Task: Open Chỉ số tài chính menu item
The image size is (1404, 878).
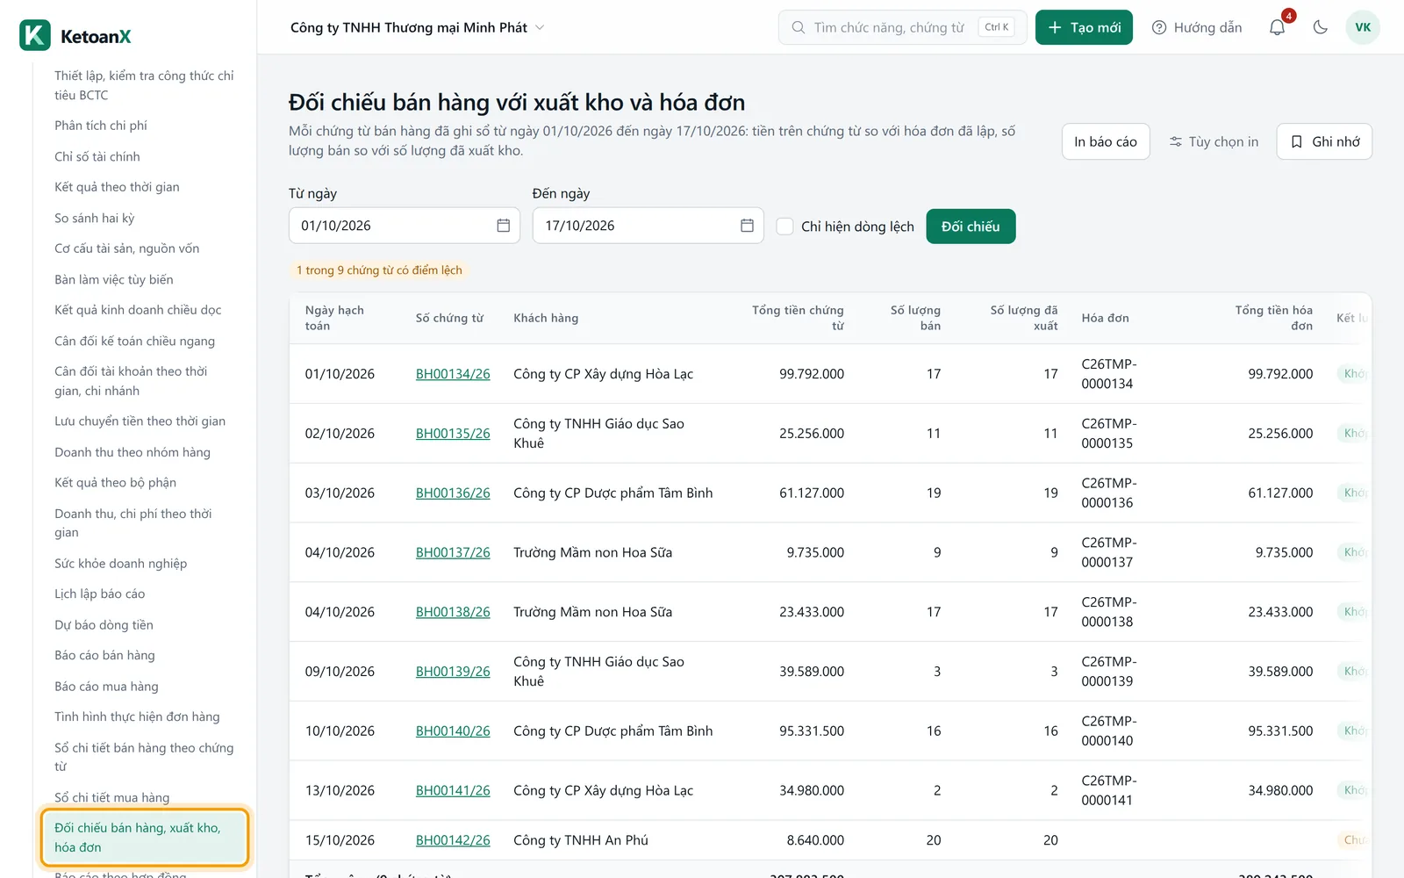Action: tap(97, 156)
